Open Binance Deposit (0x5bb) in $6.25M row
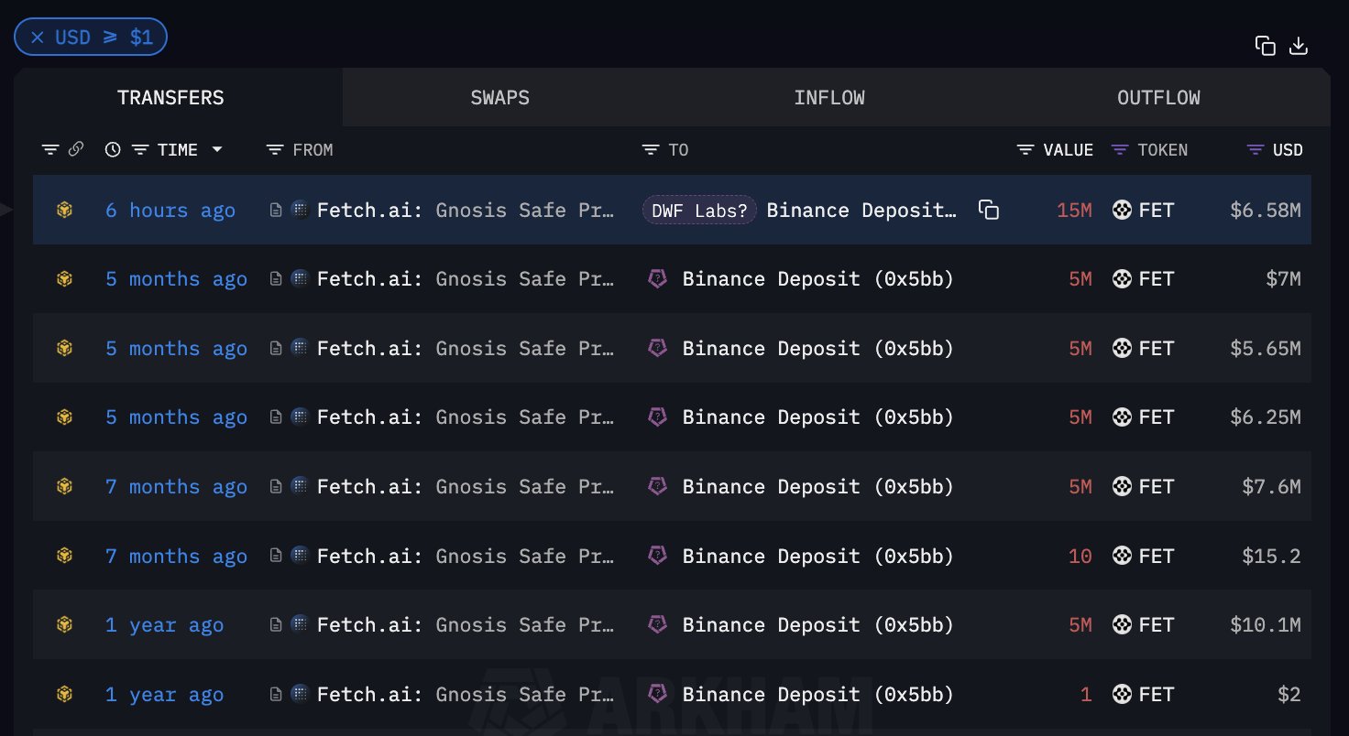Viewport: 1349px width, 736px height. coord(817,417)
